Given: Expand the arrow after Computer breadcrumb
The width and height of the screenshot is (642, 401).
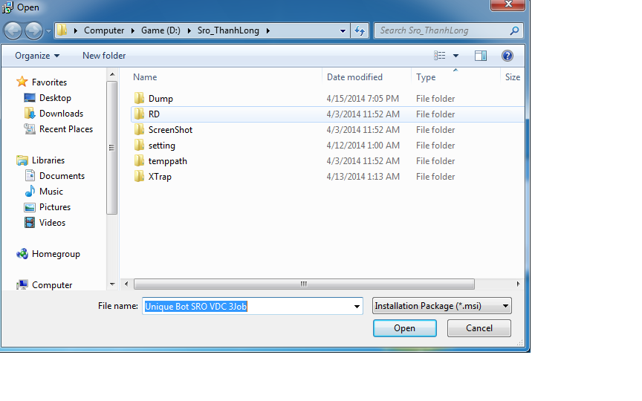Looking at the screenshot, I should click(x=133, y=30).
